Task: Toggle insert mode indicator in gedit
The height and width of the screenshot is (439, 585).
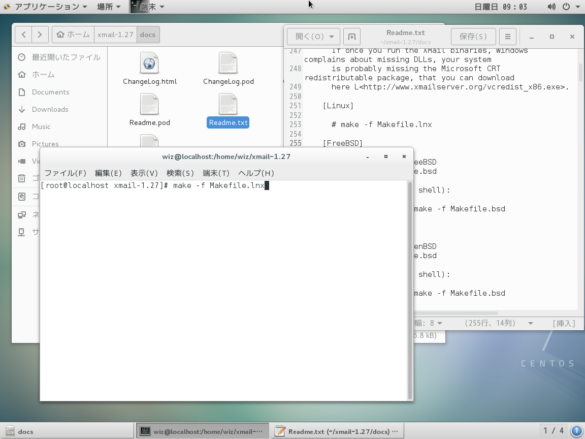Action: (x=564, y=323)
